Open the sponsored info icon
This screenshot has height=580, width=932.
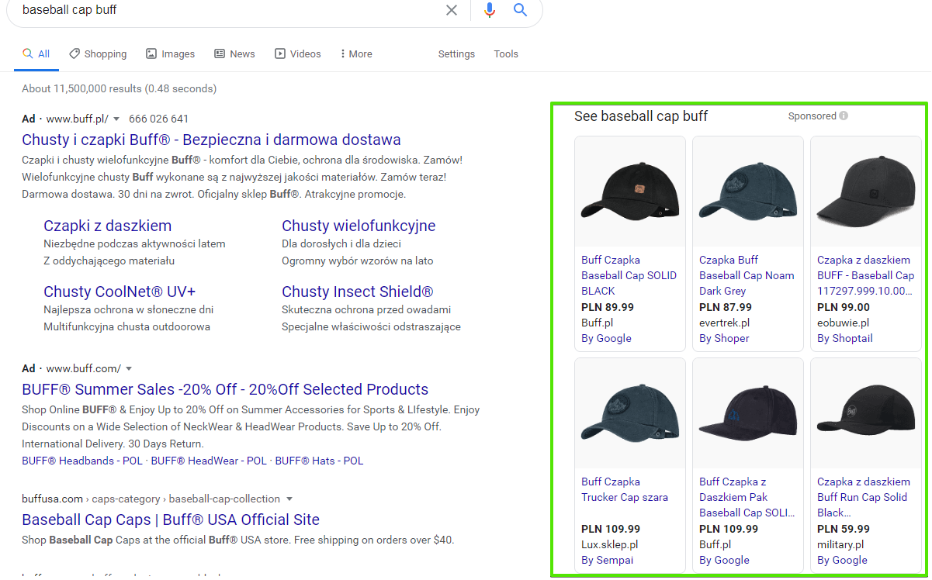(844, 116)
